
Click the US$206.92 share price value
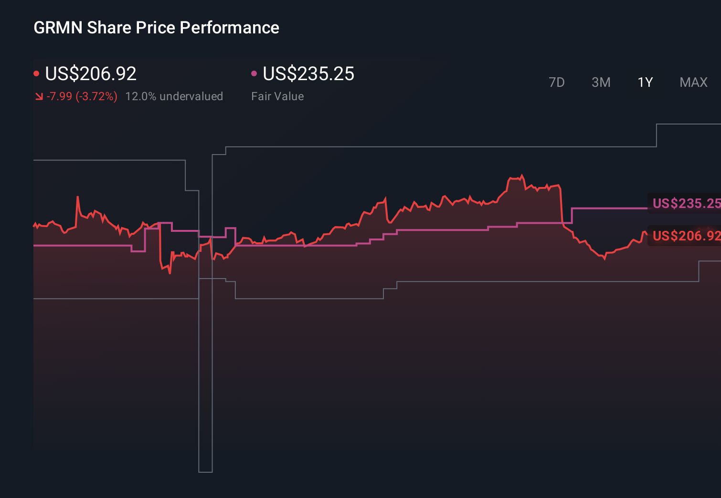click(90, 74)
